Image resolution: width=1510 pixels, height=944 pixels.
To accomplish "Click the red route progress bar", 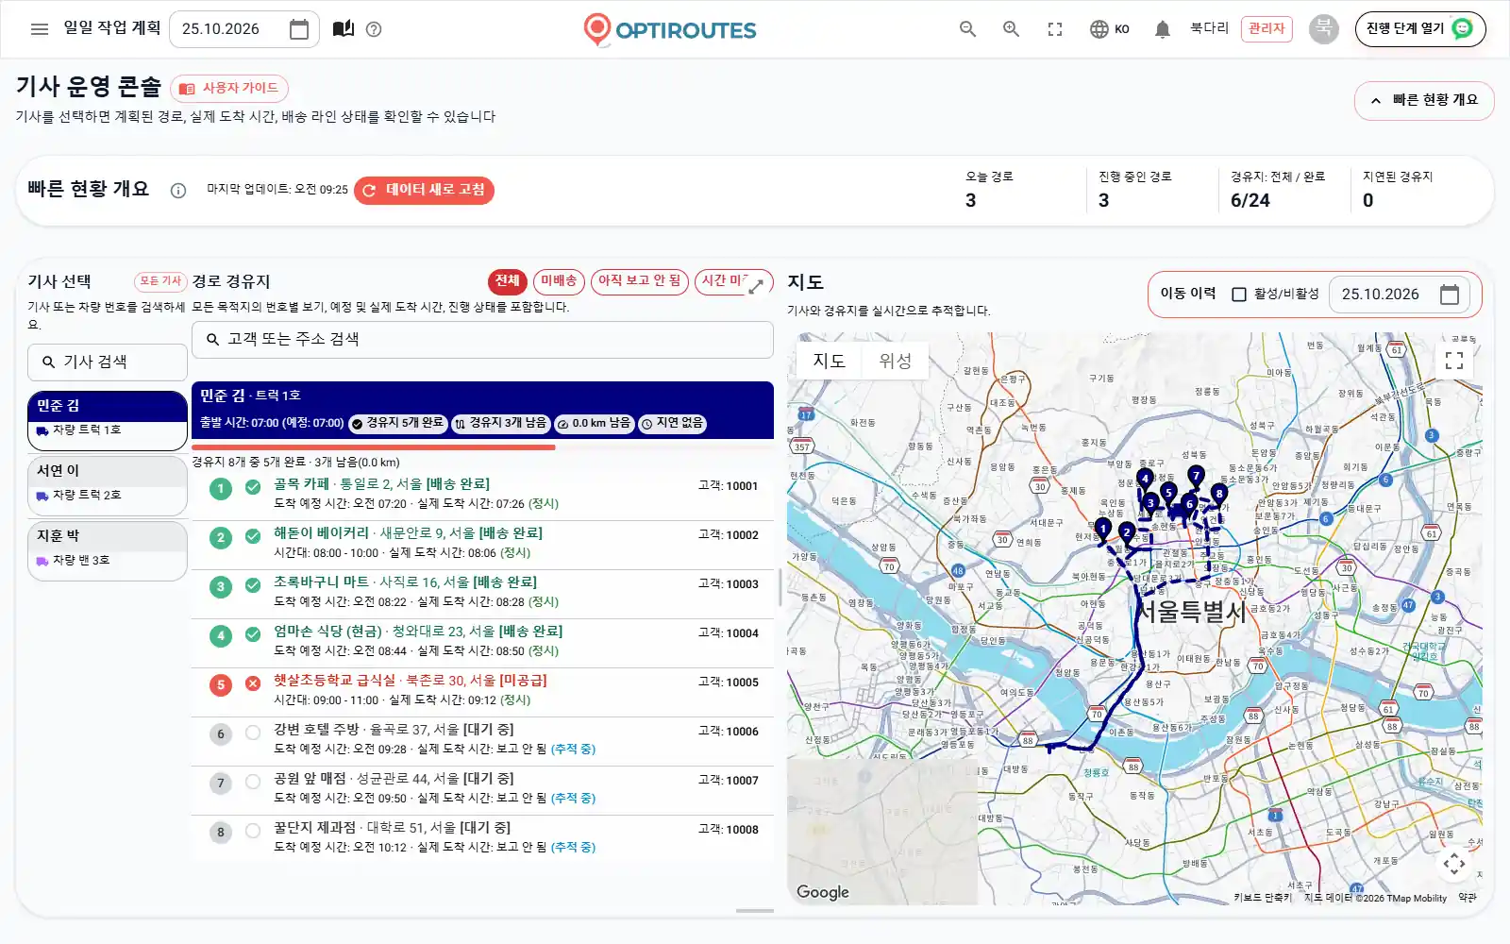I will coord(374,447).
